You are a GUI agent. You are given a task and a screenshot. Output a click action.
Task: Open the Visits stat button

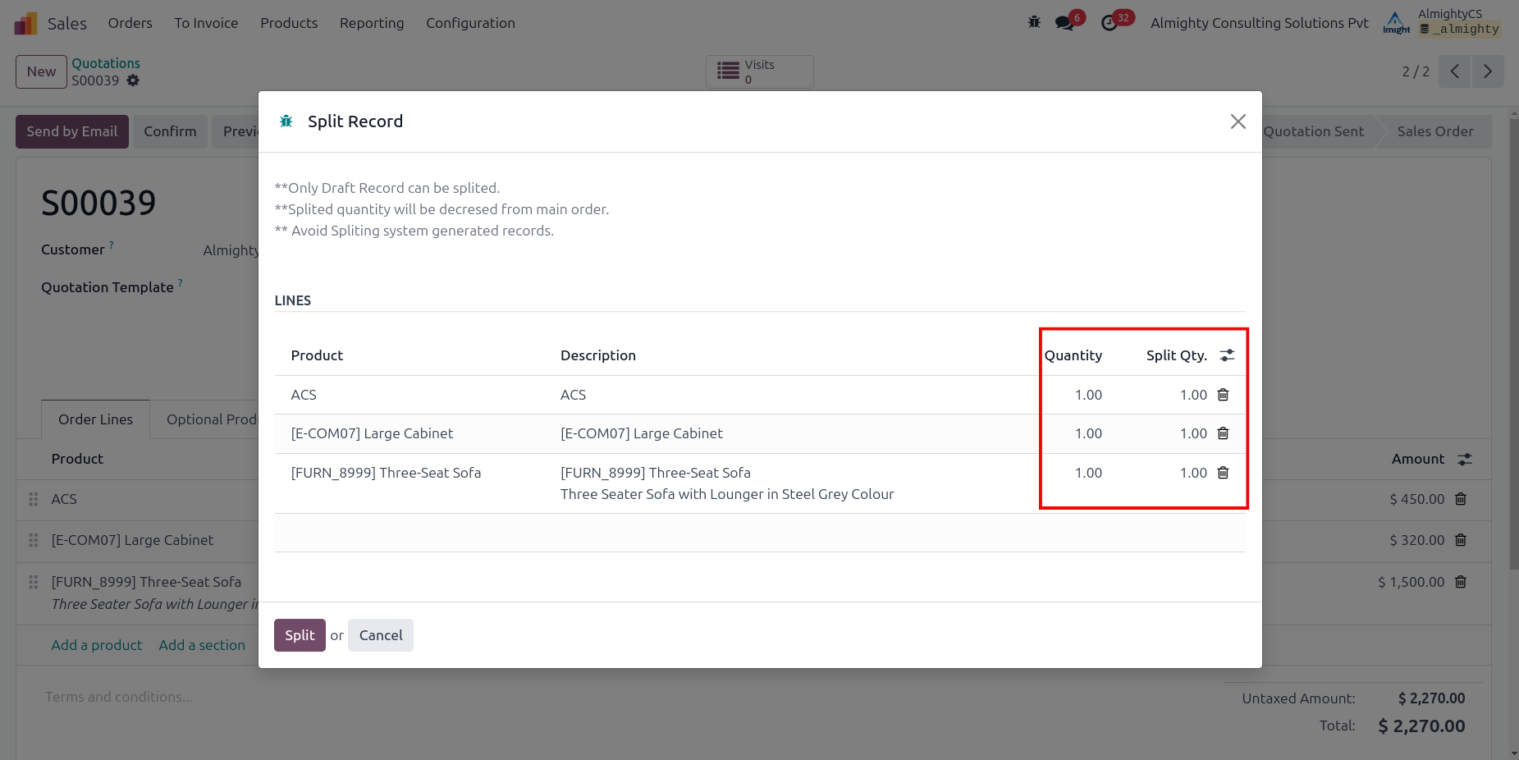coord(759,71)
